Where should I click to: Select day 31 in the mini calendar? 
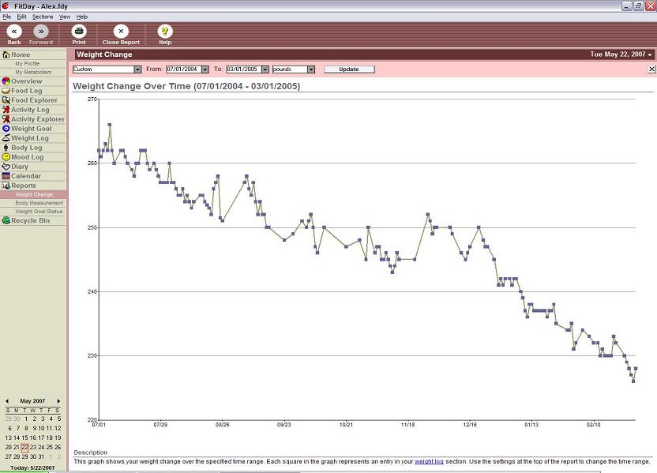41,456
